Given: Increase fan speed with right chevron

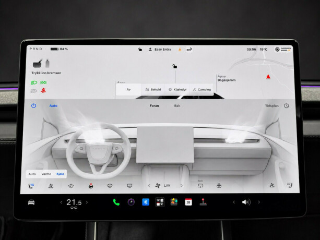Looking at the screenshot, I should click(x=182, y=186).
